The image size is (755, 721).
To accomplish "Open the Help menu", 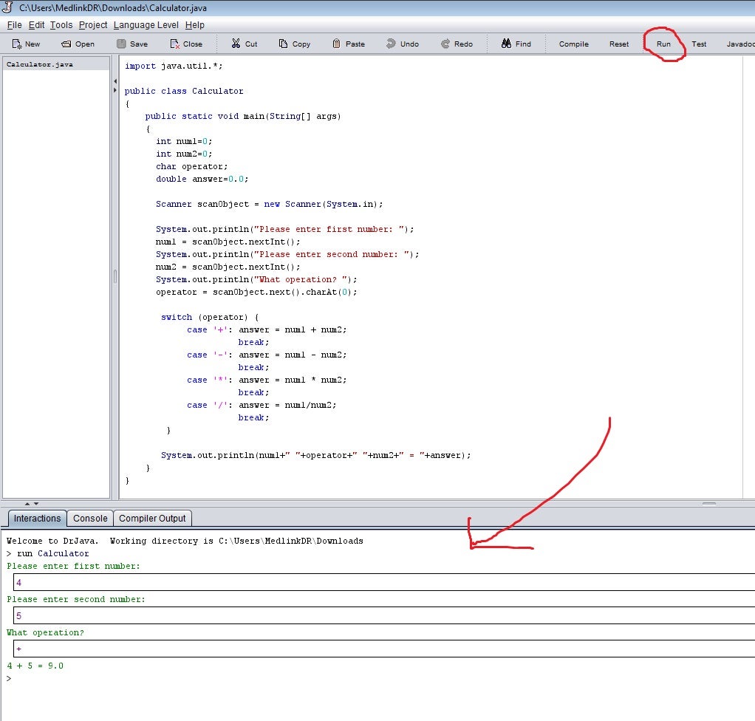I will click(194, 25).
